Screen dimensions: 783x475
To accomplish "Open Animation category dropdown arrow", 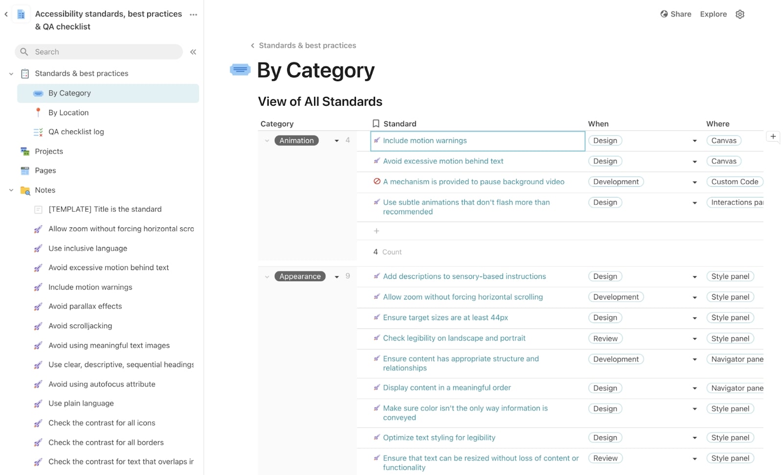I will 337,141.
